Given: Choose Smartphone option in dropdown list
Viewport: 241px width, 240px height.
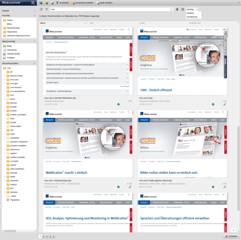Looking at the screenshot, I should click(x=192, y=17).
